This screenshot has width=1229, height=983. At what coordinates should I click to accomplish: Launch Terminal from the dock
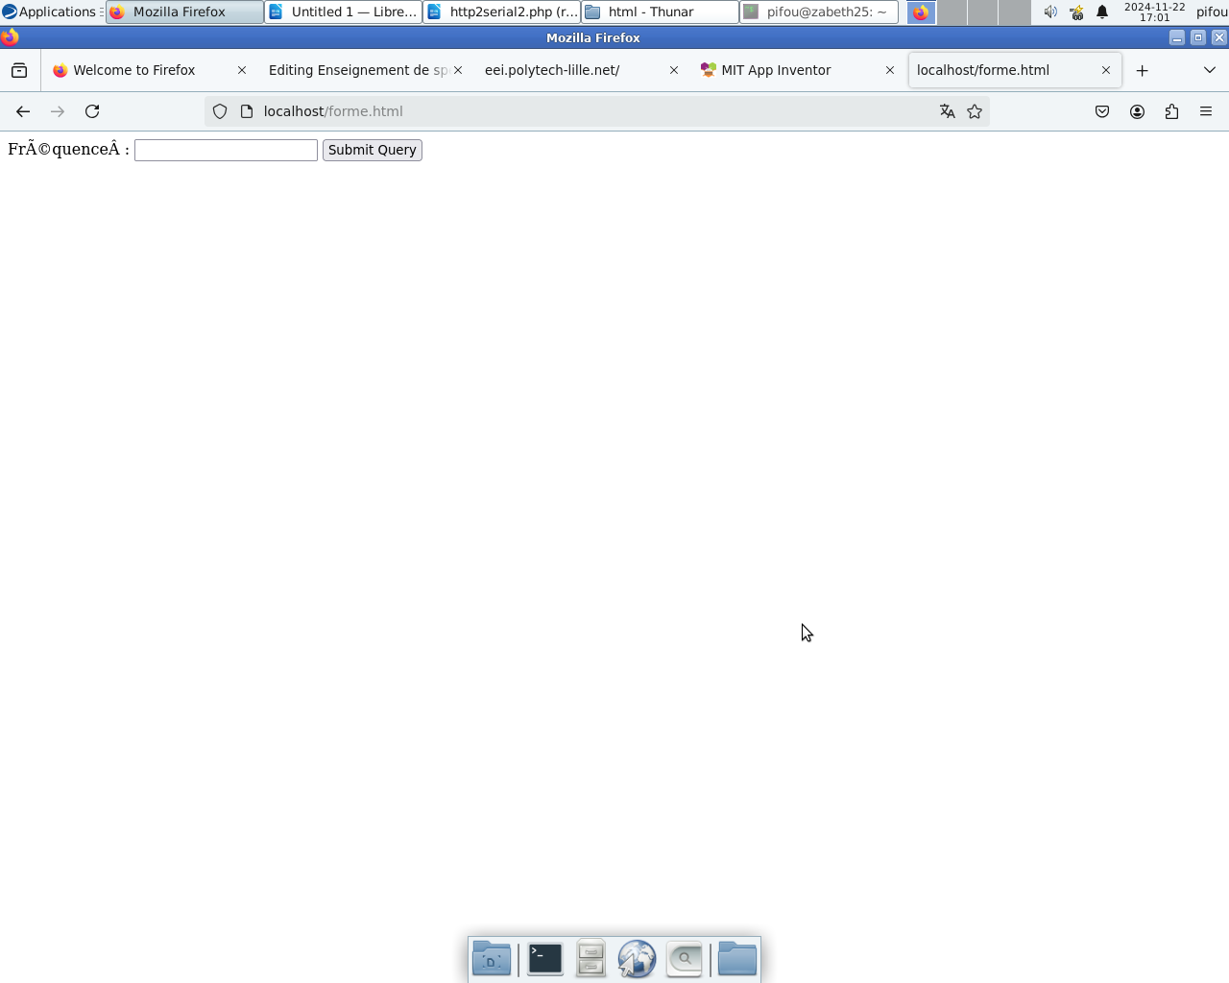click(x=544, y=958)
